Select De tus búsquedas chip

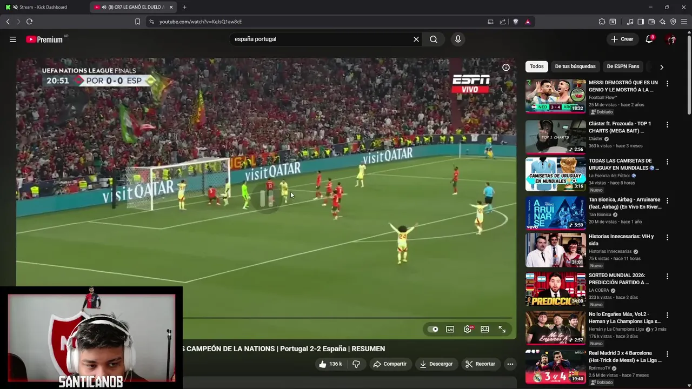click(575, 66)
